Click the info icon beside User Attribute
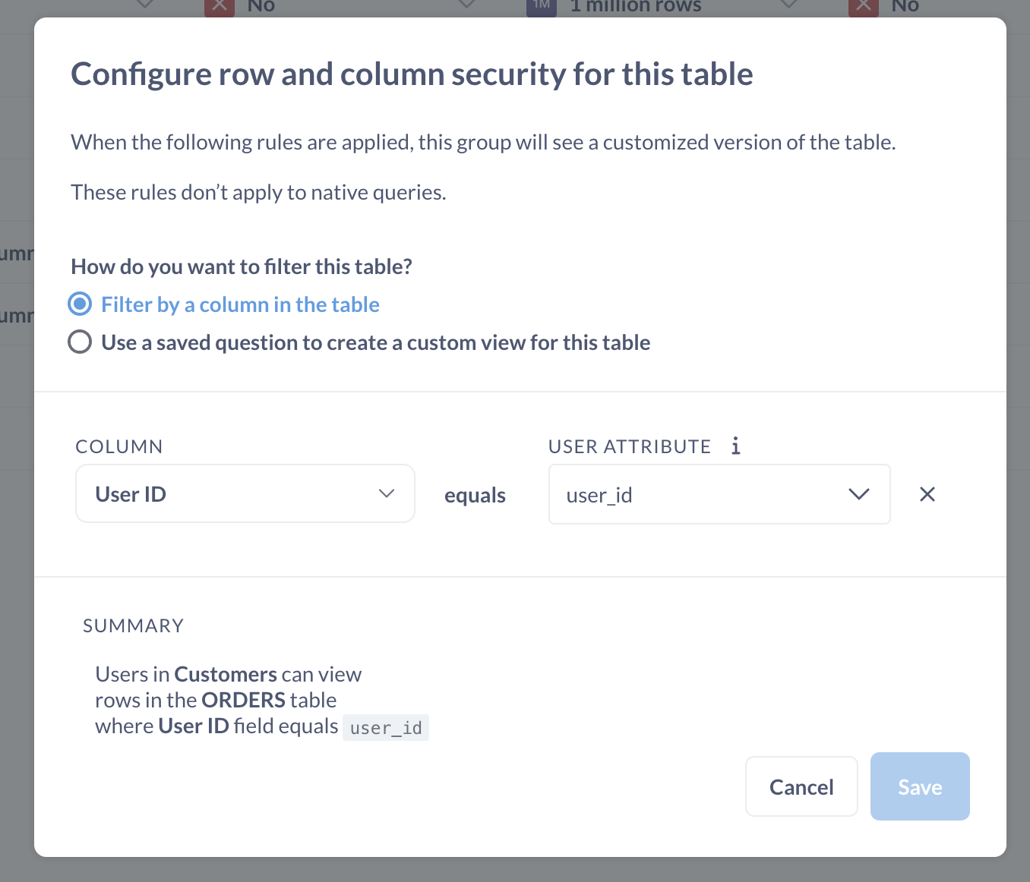 coord(735,446)
